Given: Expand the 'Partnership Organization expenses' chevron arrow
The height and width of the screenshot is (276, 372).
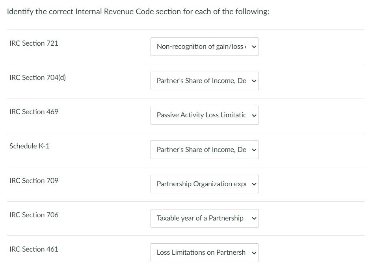Looking at the screenshot, I should click(x=254, y=184).
